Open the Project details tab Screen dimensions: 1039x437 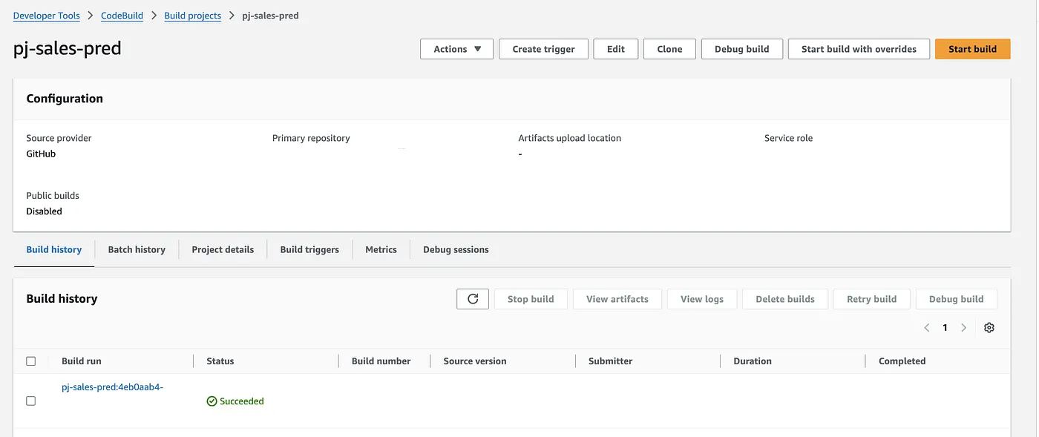223,249
